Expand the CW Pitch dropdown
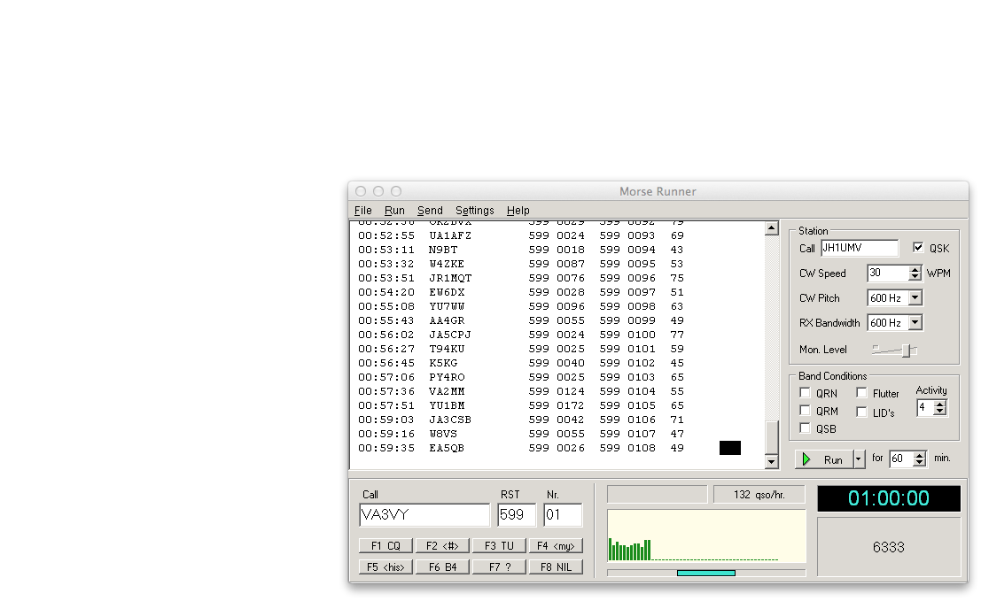The height and width of the screenshot is (601, 981). (x=915, y=298)
